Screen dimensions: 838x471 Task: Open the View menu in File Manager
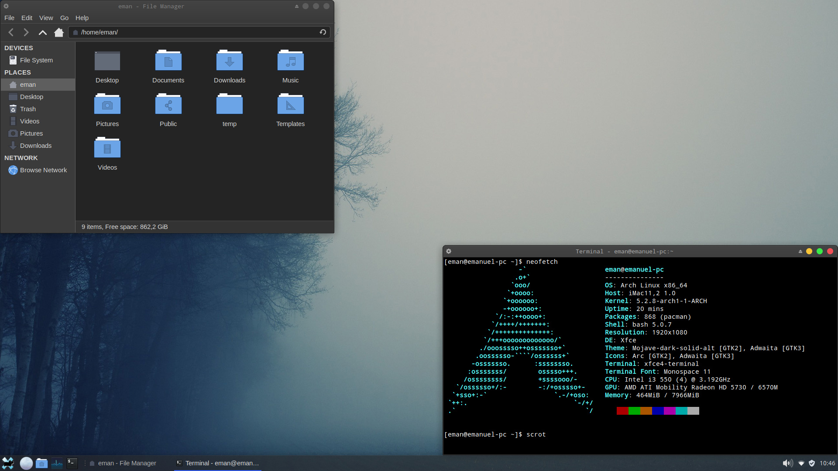pos(46,18)
